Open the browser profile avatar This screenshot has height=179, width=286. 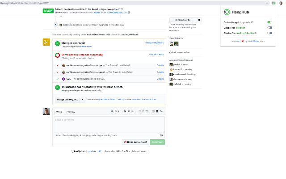[281, 3]
